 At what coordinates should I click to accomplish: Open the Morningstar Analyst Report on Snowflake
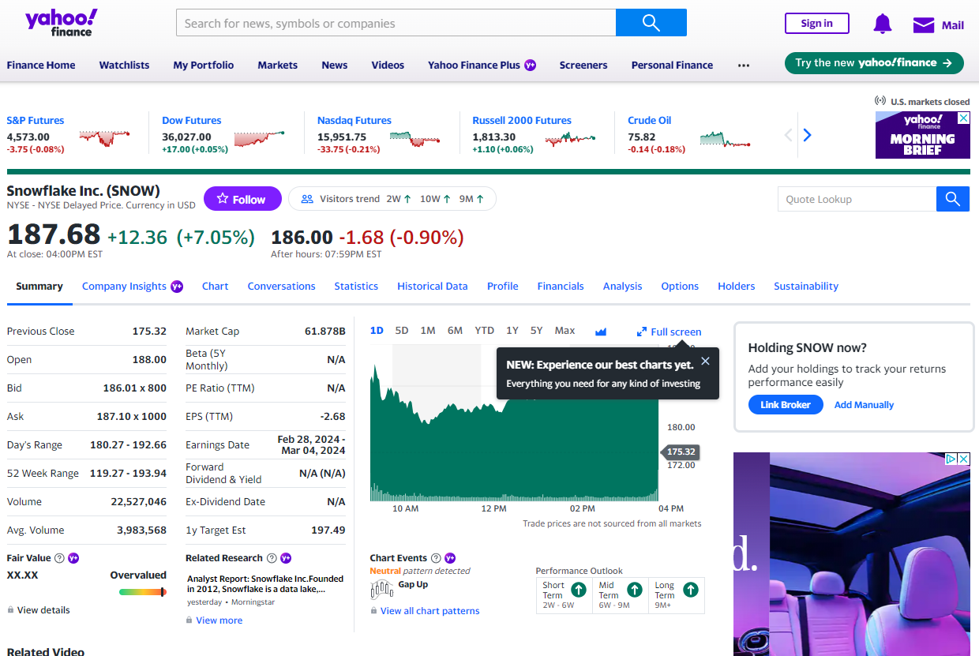coord(265,584)
